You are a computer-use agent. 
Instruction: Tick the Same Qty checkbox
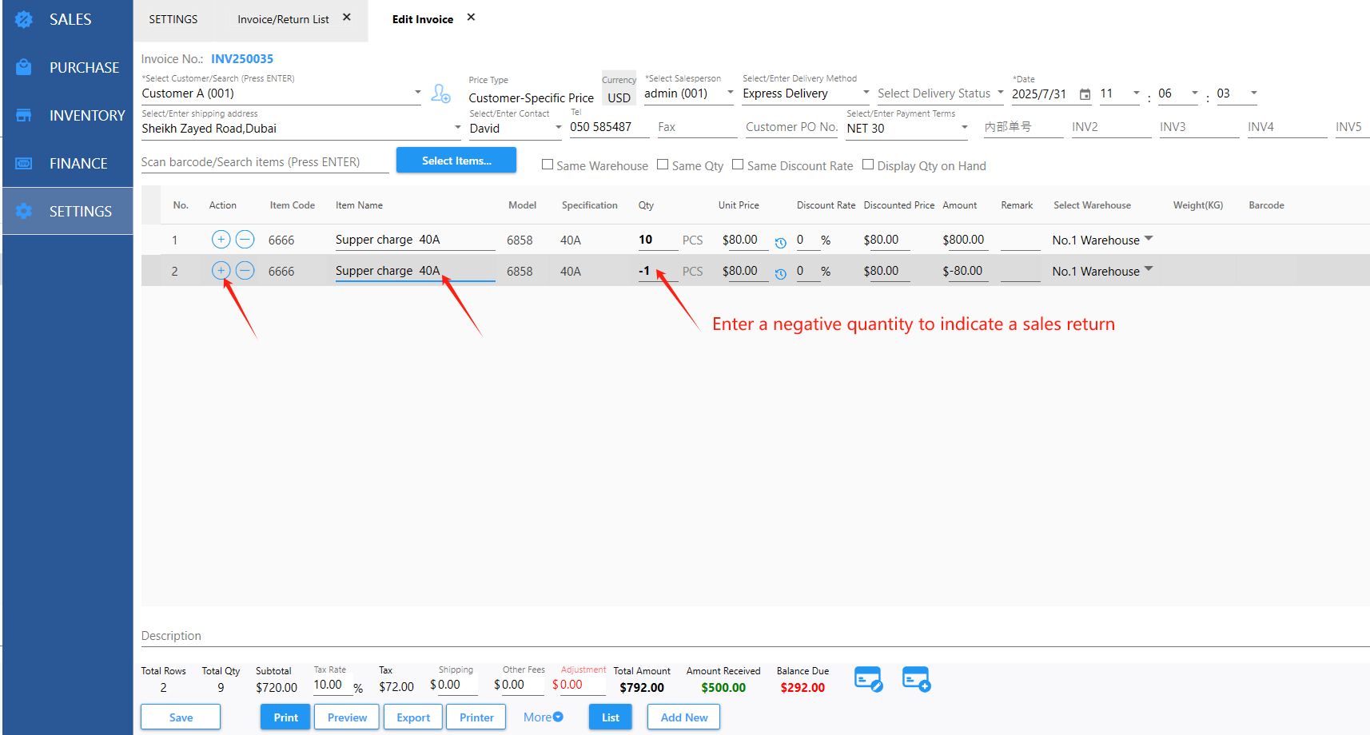pos(663,165)
